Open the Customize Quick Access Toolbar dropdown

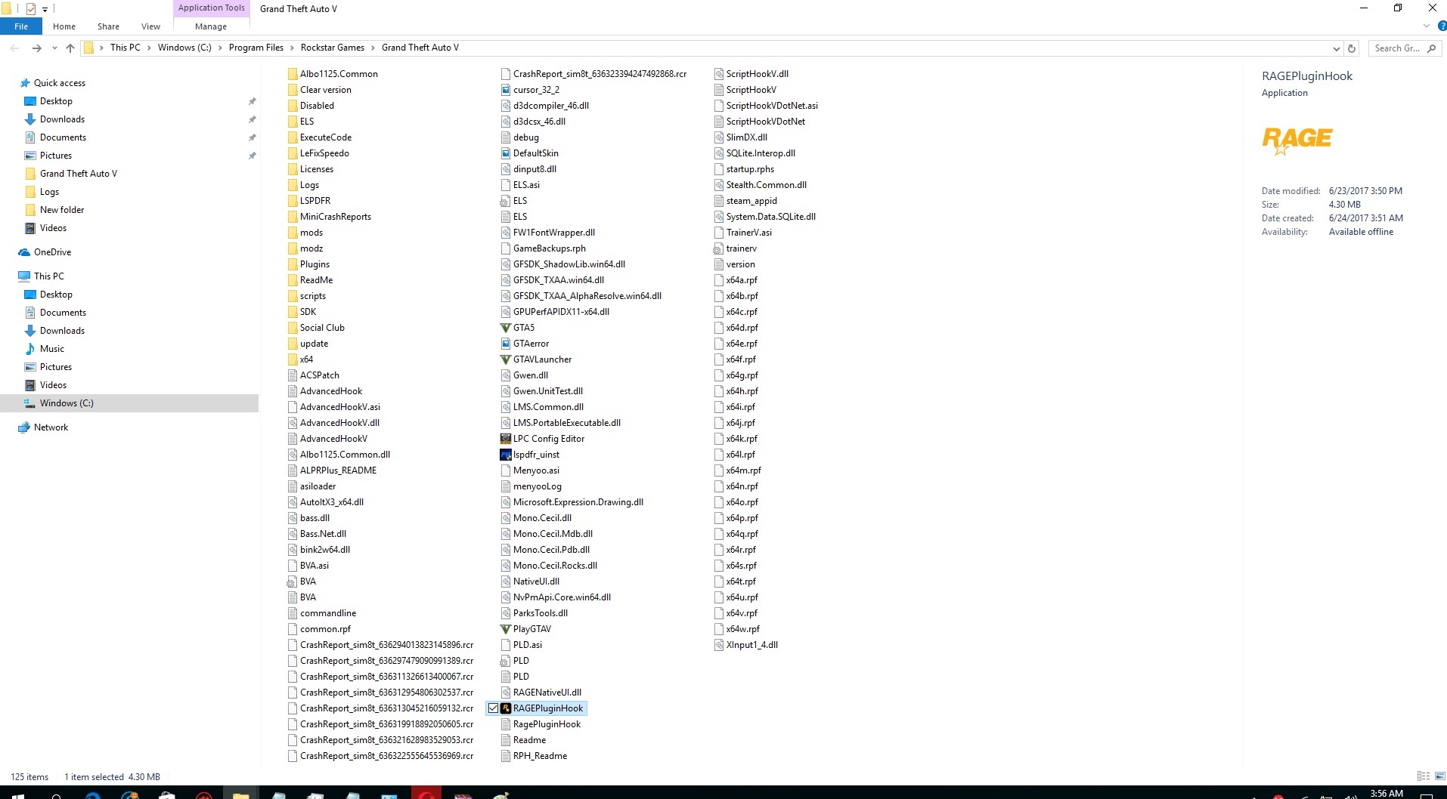click(45, 9)
